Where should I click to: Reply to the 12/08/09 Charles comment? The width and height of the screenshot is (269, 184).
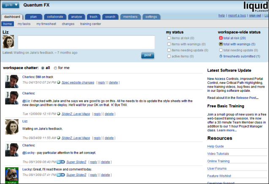(x=97, y=114)
